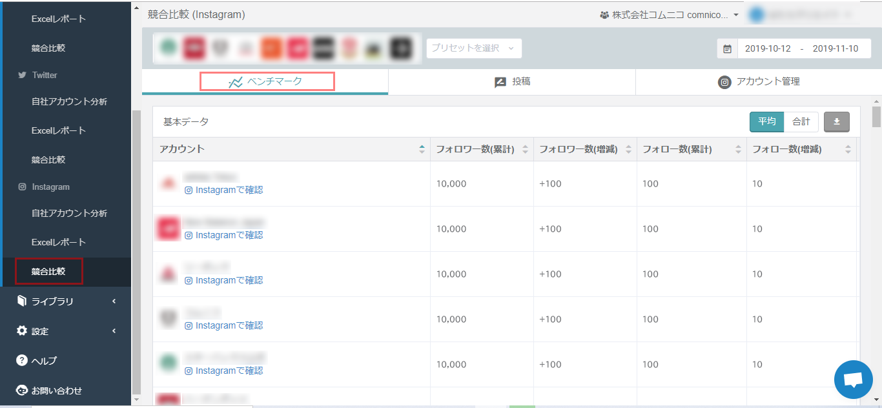Open the プリセットを選択 dropdown

(474, 48)
